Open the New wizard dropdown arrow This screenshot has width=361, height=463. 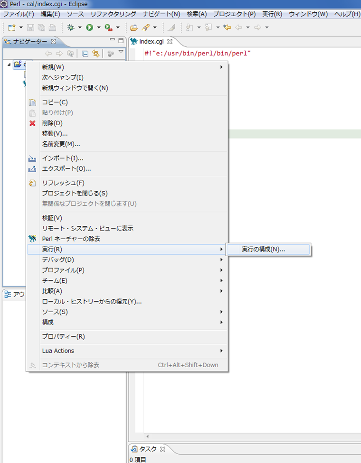click(21, 28)
